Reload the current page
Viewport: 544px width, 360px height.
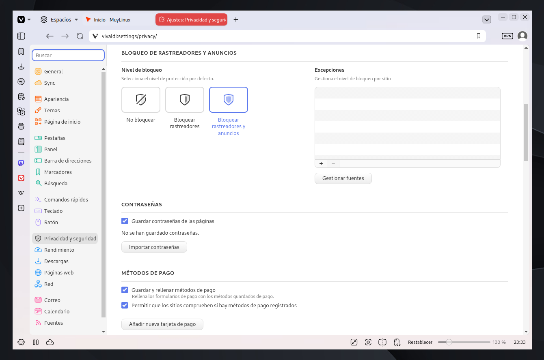(80, 36)
